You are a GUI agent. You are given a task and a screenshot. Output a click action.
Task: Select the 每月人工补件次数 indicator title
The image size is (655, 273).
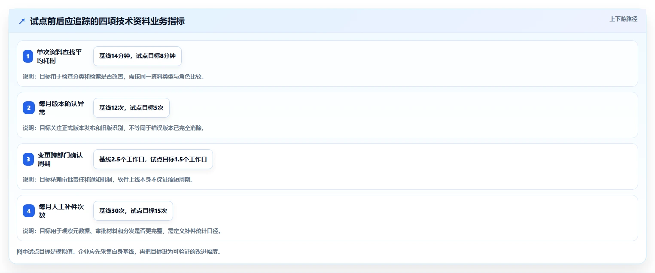click(x=61, y=211)
